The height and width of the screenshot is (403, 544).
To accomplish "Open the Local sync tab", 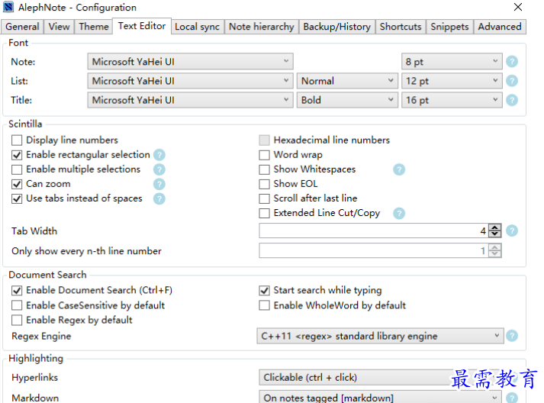I will (197, 27).
